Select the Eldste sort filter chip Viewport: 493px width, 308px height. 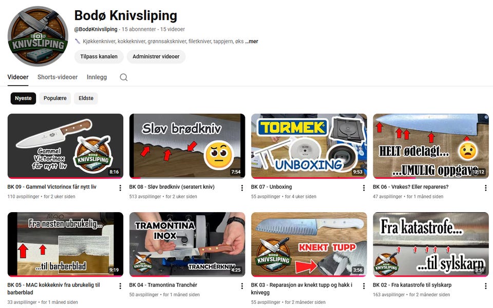point(86,98)
